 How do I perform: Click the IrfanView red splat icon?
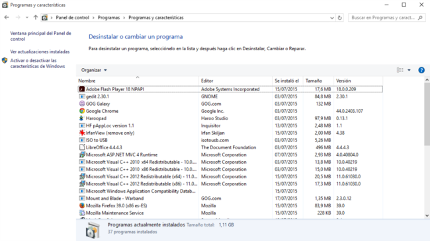coord(82,133)
